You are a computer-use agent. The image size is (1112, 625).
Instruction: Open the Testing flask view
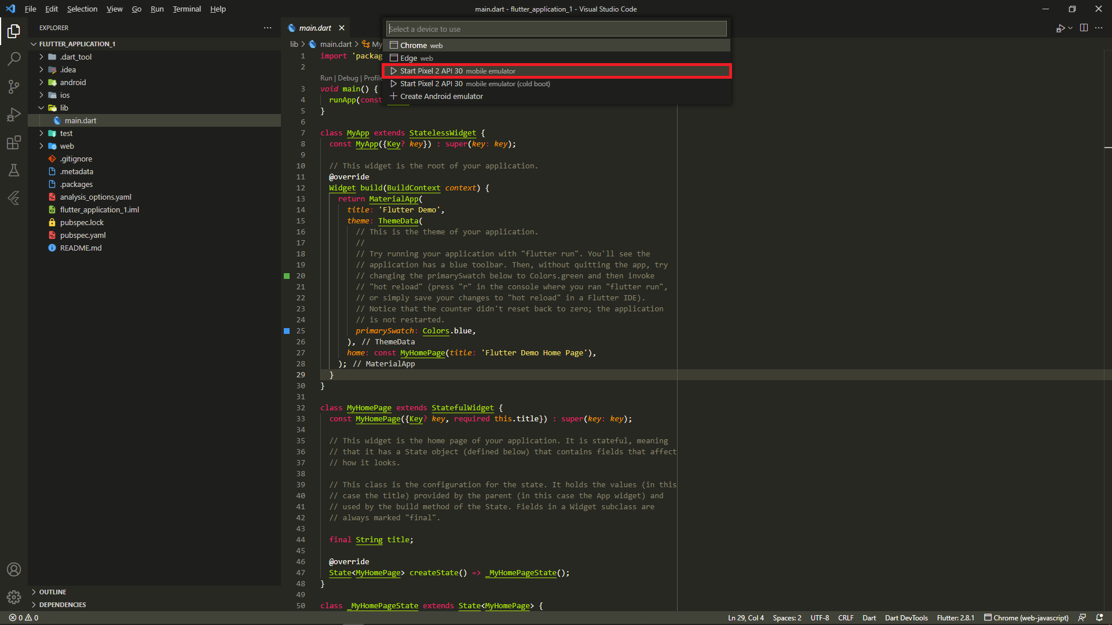(14, 170)
